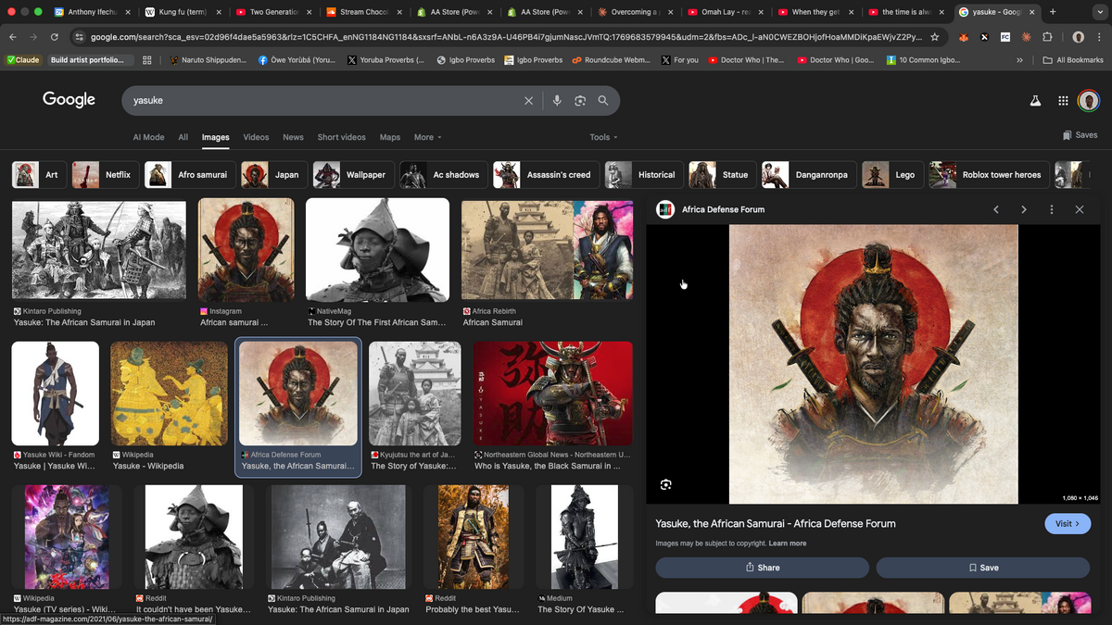The width and height of the screenshot is (1112, 625).
Task: Switch to the All results tab
Action: (x=183, y=137)
